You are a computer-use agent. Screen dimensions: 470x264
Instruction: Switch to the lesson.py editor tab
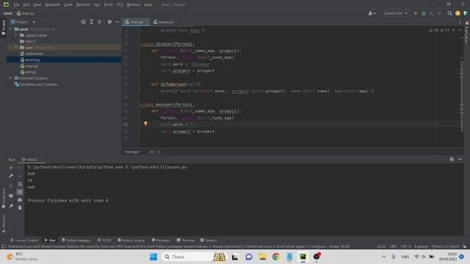[165, 22]
